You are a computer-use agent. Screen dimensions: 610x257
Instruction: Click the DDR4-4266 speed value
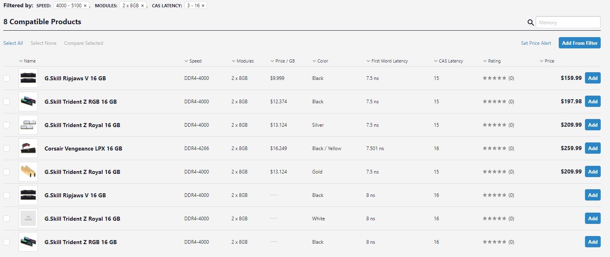(197, 148)
